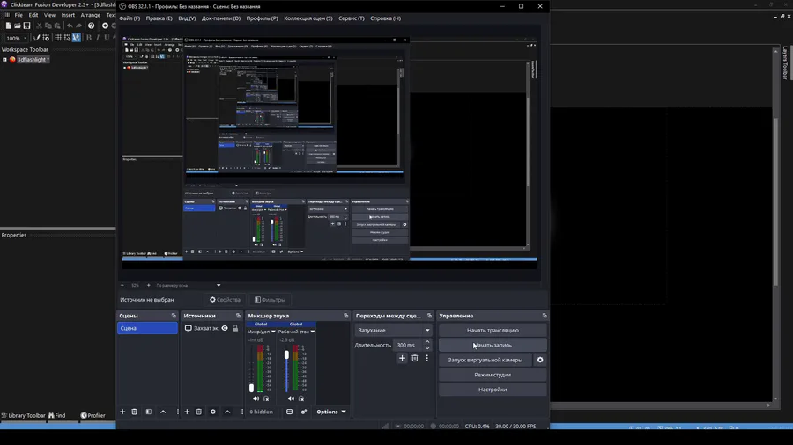
Task: Increase transition duration with up stepper
Action: (427, 342)
